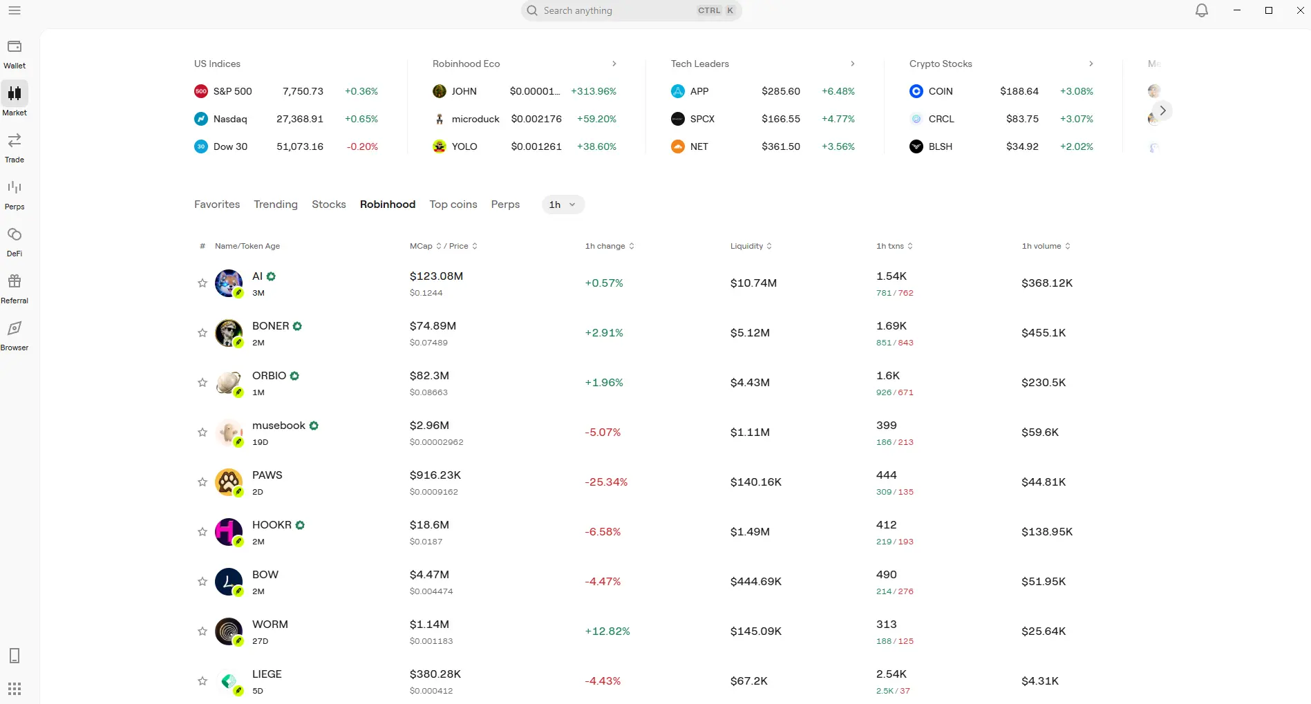
Task: Focus the Search anything field
Action: [x=632, y=10]
